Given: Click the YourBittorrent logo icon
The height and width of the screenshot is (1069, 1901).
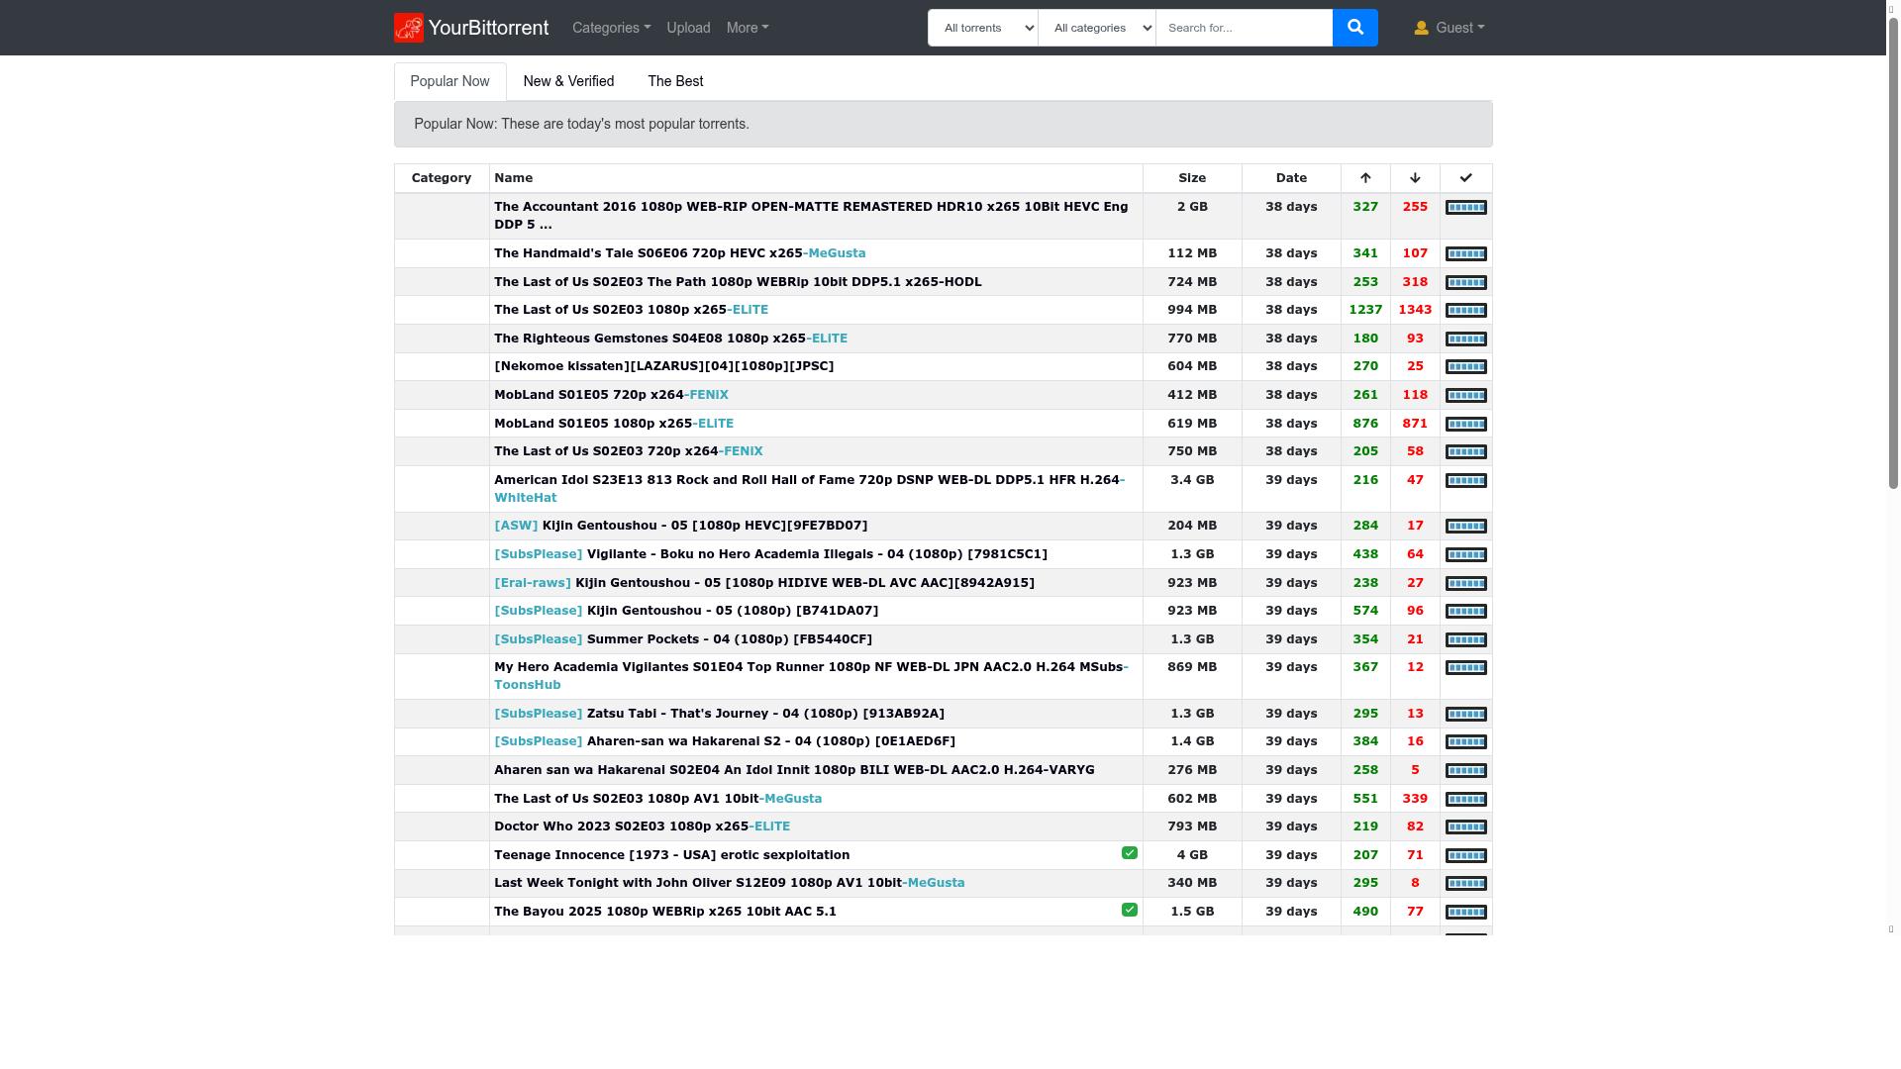Looking at the screenshot, I should tap(409, 27).
